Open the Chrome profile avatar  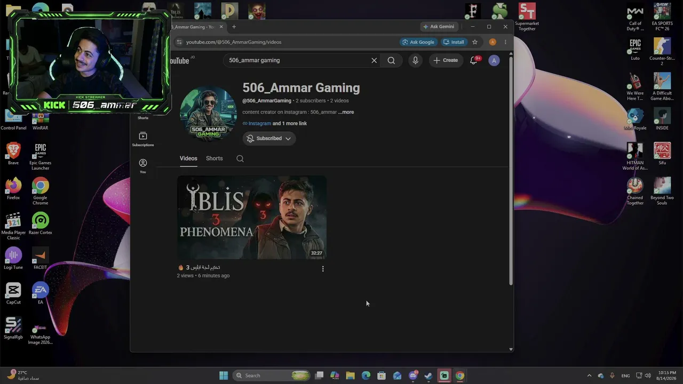(x=493, y=42)
